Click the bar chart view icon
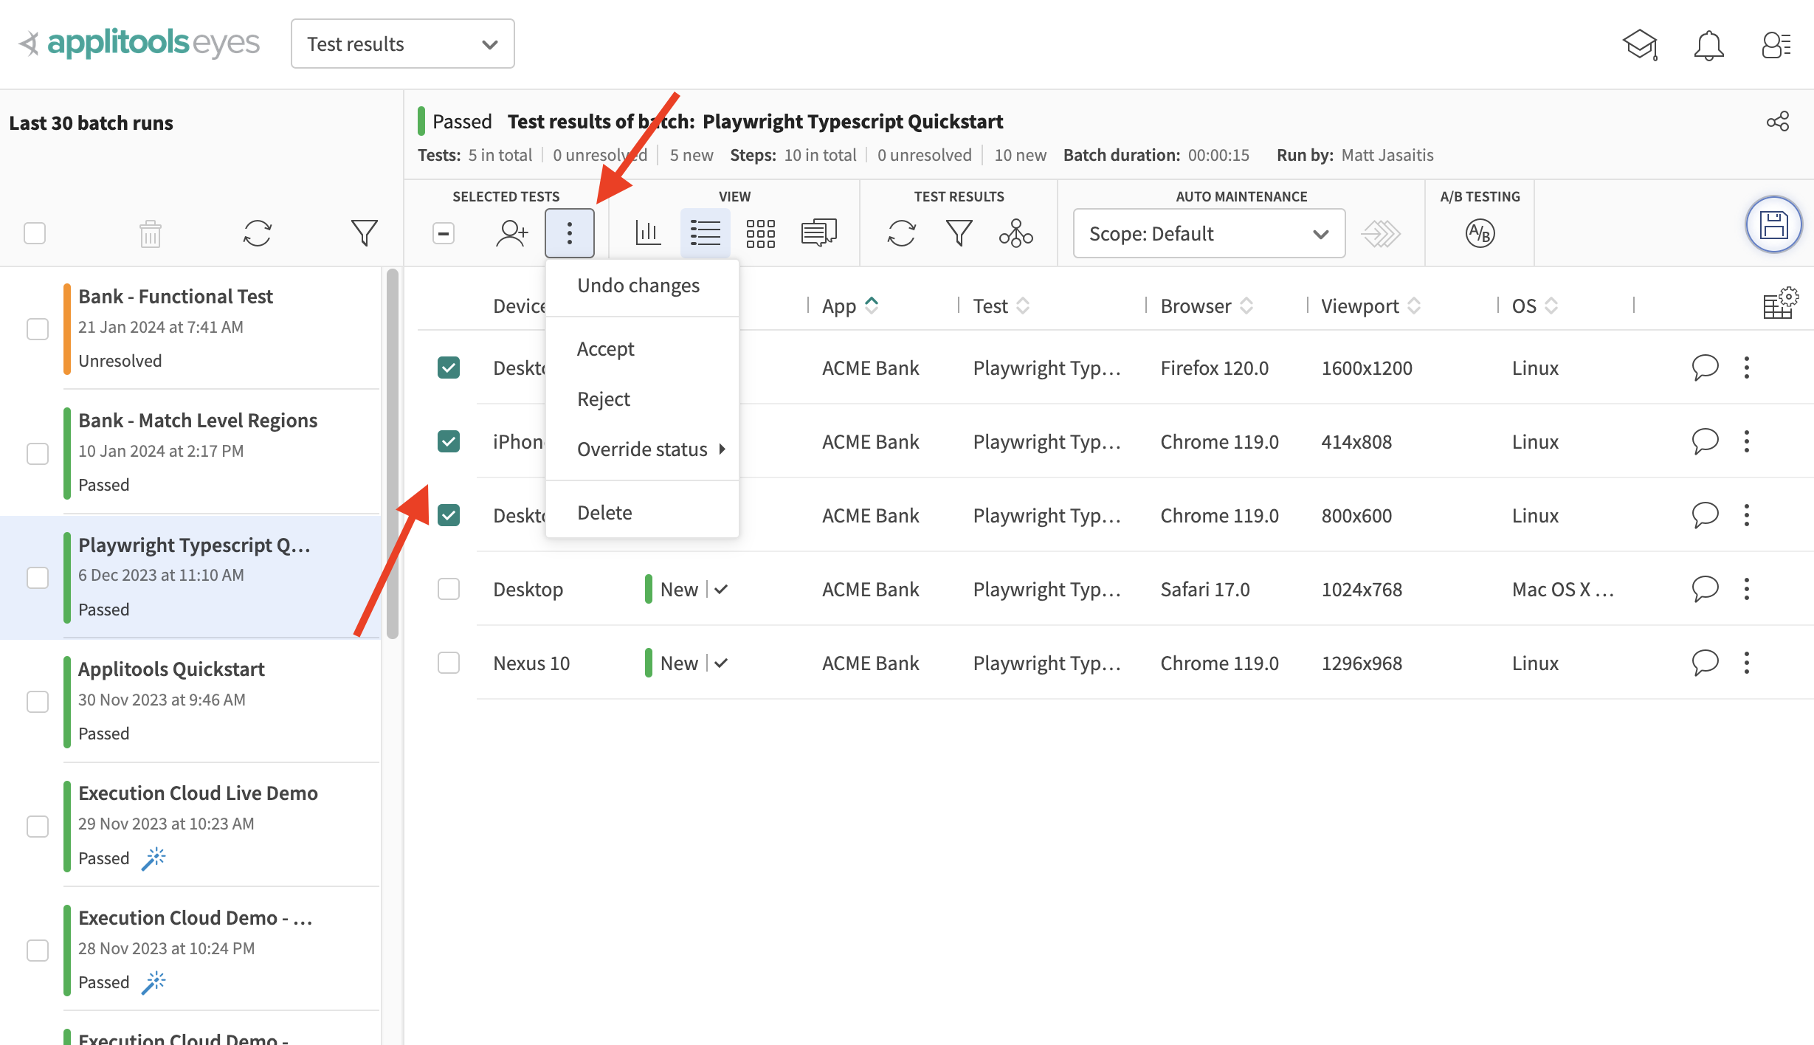The height and width of the screenshot is (1045, 1814). 646,233
